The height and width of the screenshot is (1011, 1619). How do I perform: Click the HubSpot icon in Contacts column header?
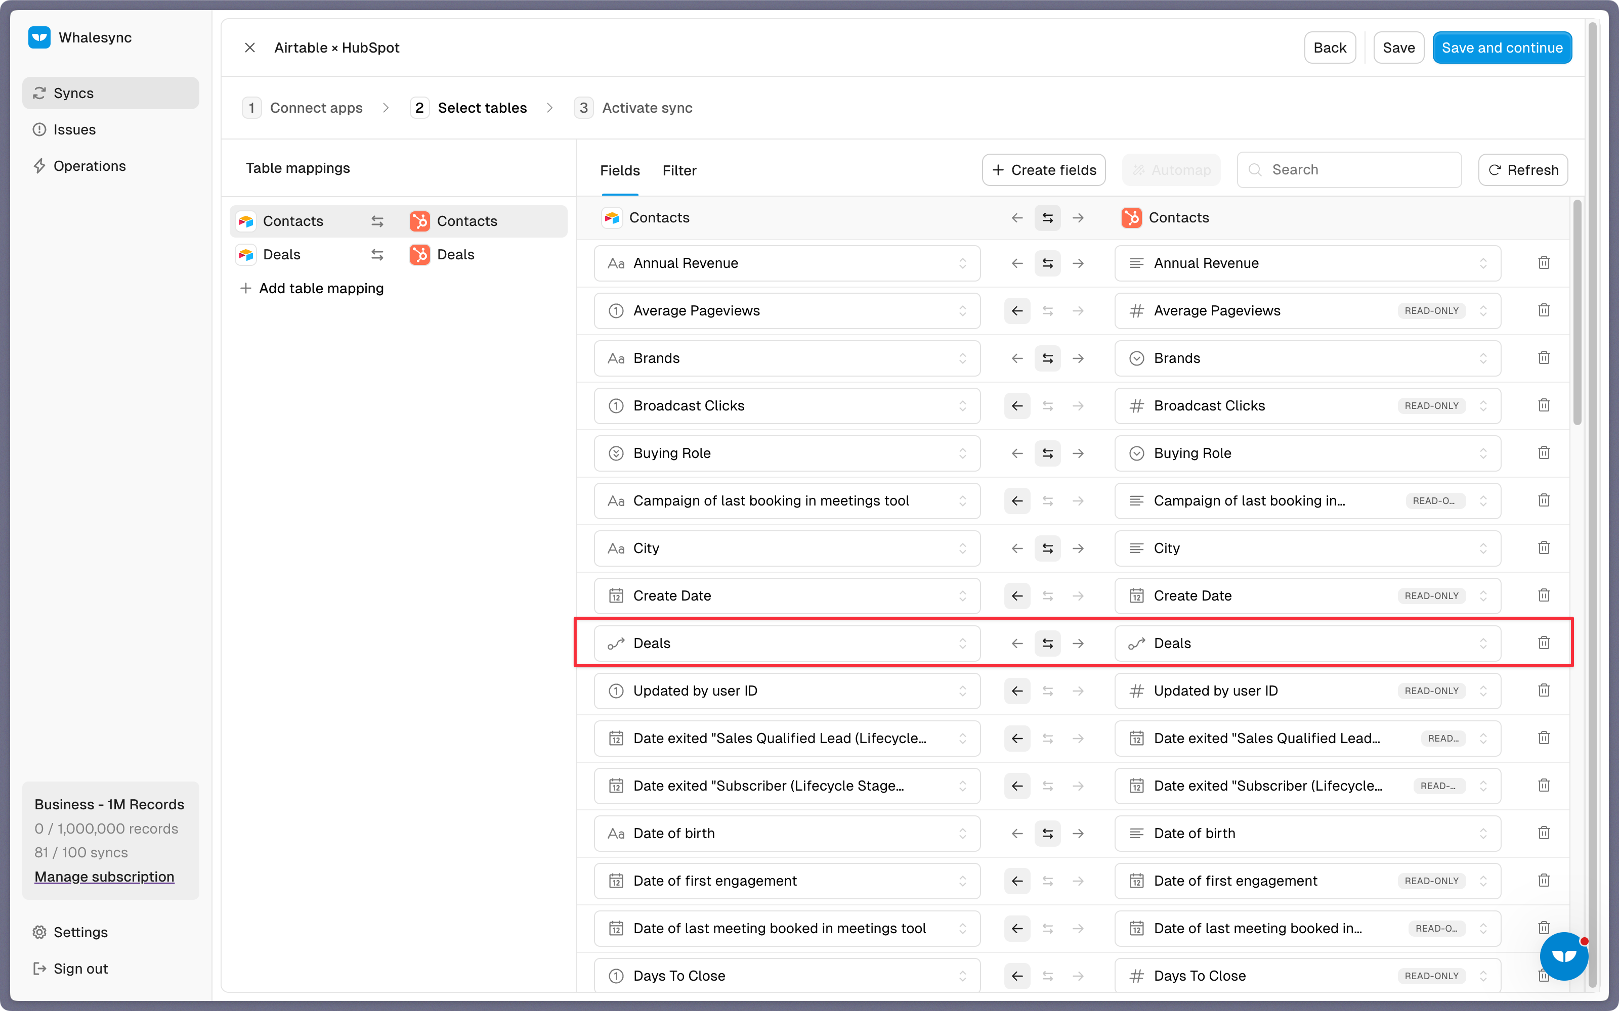click(x=1131, y=218)
